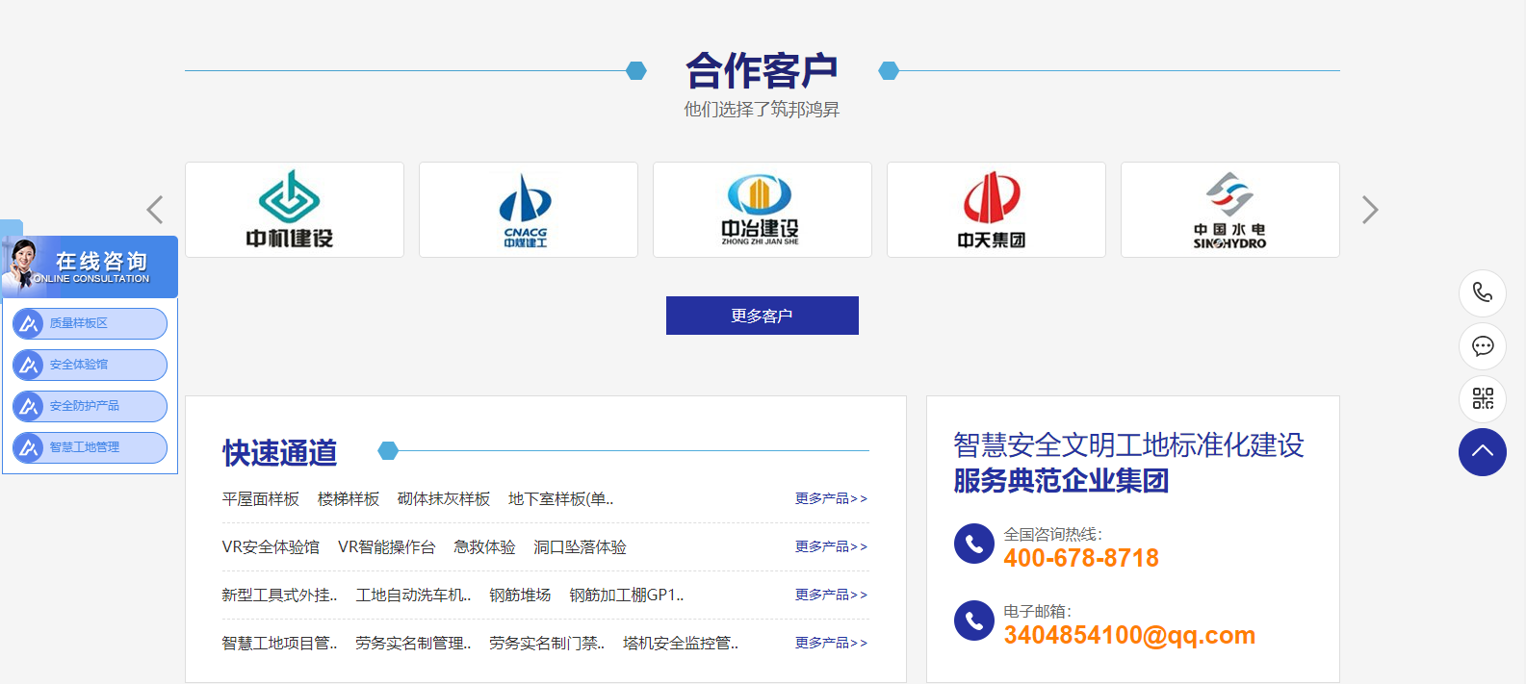Expand 更多产品>> in the VR安全体验馆 row

[830, 546]
